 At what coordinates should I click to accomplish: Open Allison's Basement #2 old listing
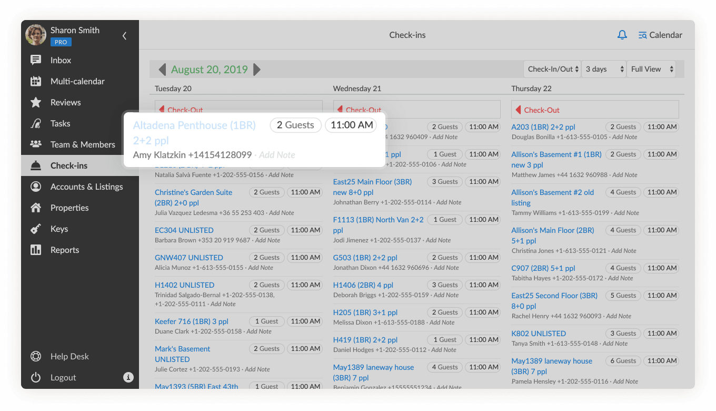pos(553,198)
